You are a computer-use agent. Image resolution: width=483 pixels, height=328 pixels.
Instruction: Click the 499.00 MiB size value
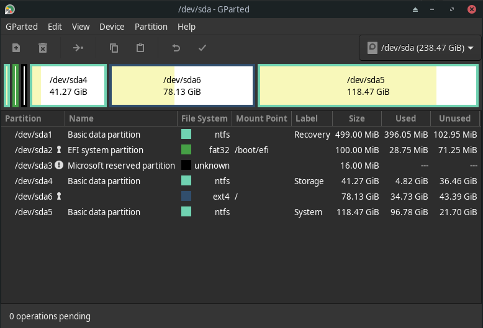pos(357,135)
